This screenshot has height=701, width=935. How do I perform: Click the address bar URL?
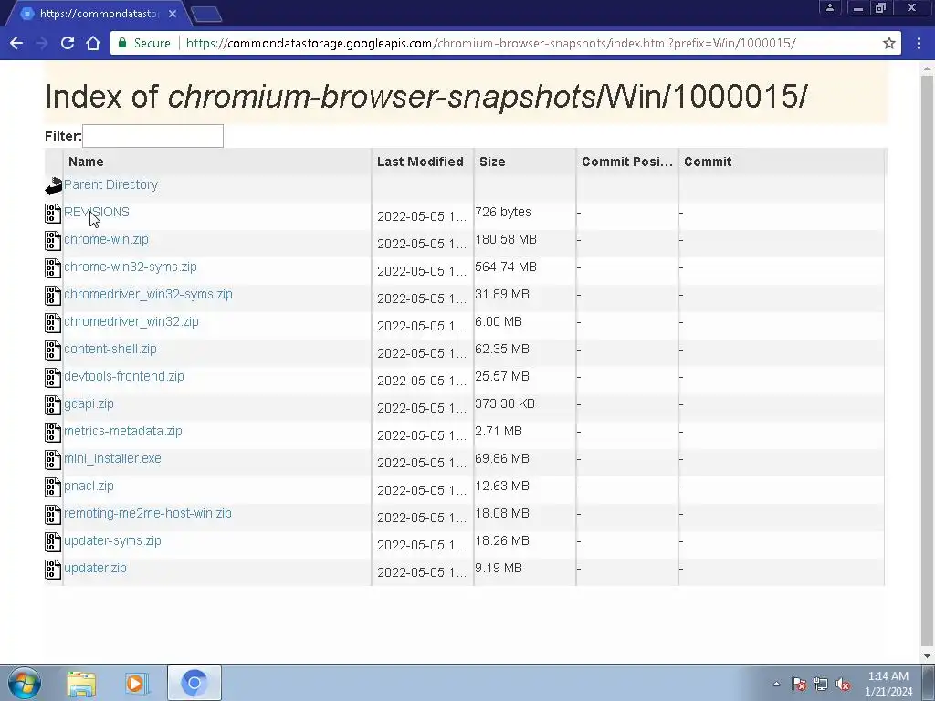490,43
